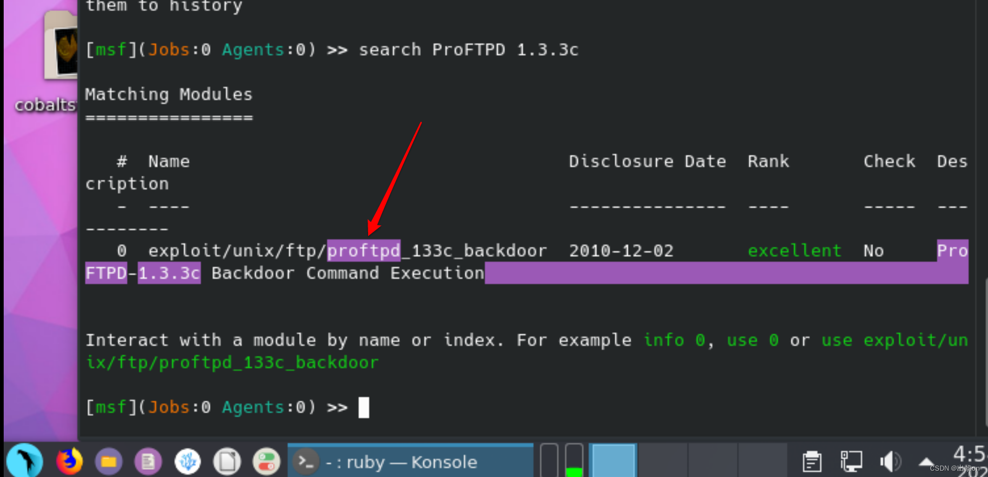Screen dimensions: 988x477
Task: Expand hidden system tray icons arrow
Action: click(x=926, y=462)
